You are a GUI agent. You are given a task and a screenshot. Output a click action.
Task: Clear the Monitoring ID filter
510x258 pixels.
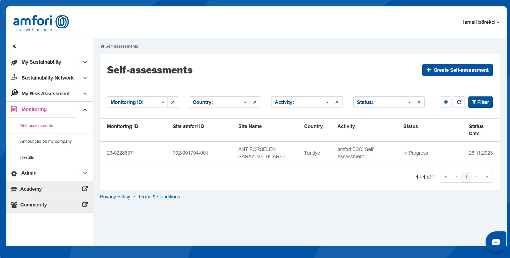pos(173,102)
